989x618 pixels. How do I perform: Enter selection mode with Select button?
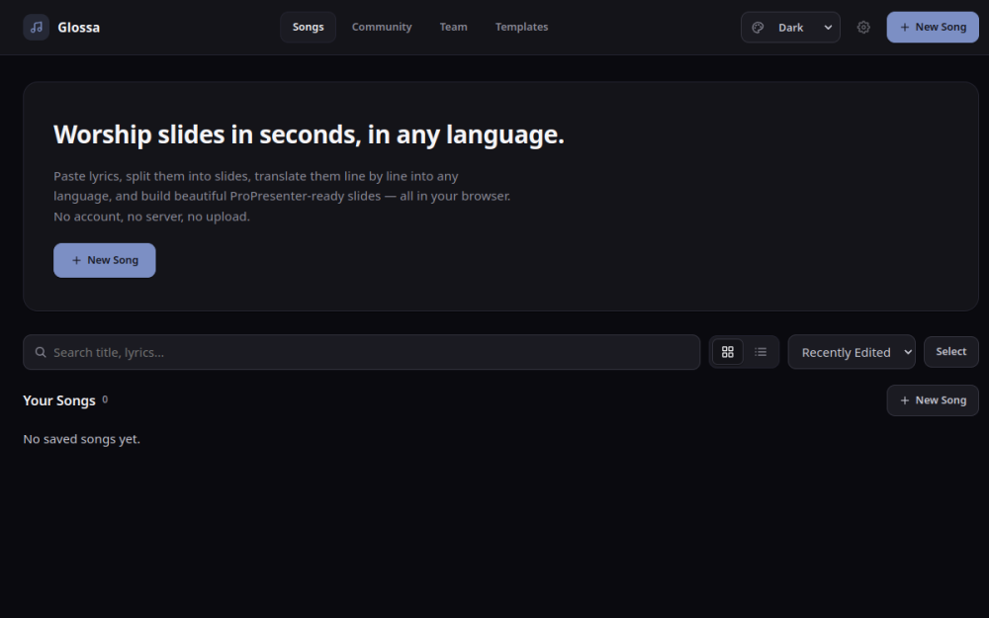coord(951,352)
